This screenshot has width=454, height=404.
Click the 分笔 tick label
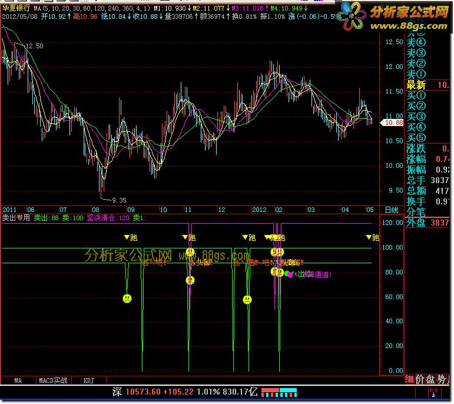click(416, 212)
